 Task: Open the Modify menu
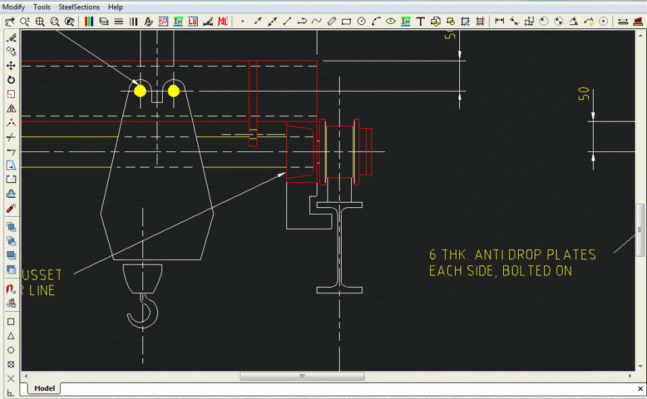coord(14,7)
